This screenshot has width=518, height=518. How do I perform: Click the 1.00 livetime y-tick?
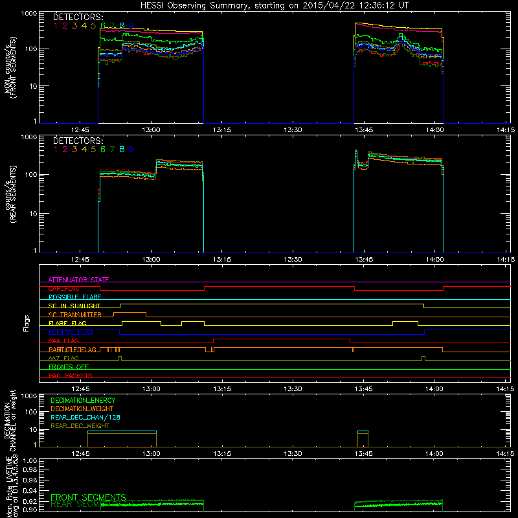click(30, 461)
